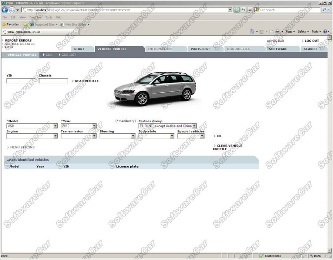Click the Home icon in command bar
The width and height of the screenshot is (333, 260).
[x=252, y=32]
